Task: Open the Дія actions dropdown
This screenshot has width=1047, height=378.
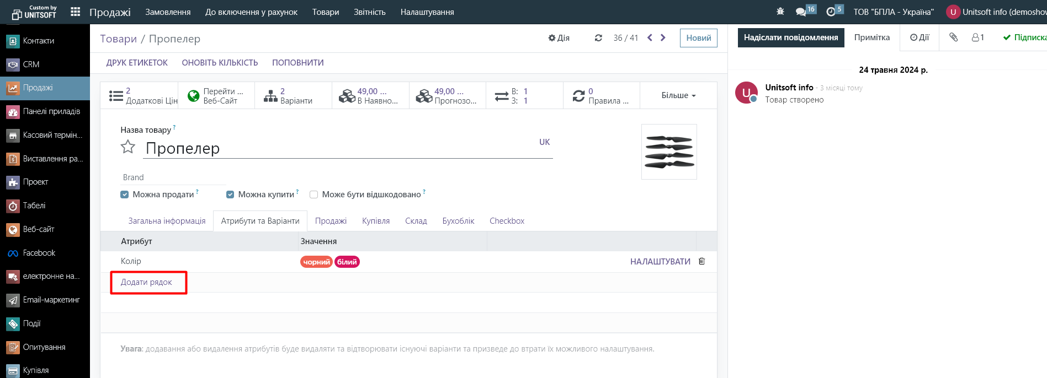Action: tap(559, 38)
